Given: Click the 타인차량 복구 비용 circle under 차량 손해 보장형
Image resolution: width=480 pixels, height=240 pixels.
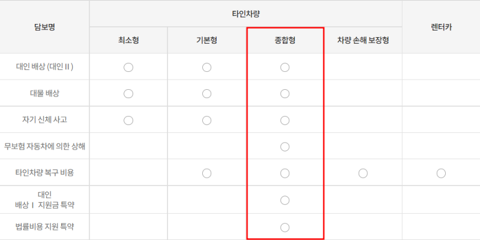Looking at the screenshot, I should click(x=363, y=174).
